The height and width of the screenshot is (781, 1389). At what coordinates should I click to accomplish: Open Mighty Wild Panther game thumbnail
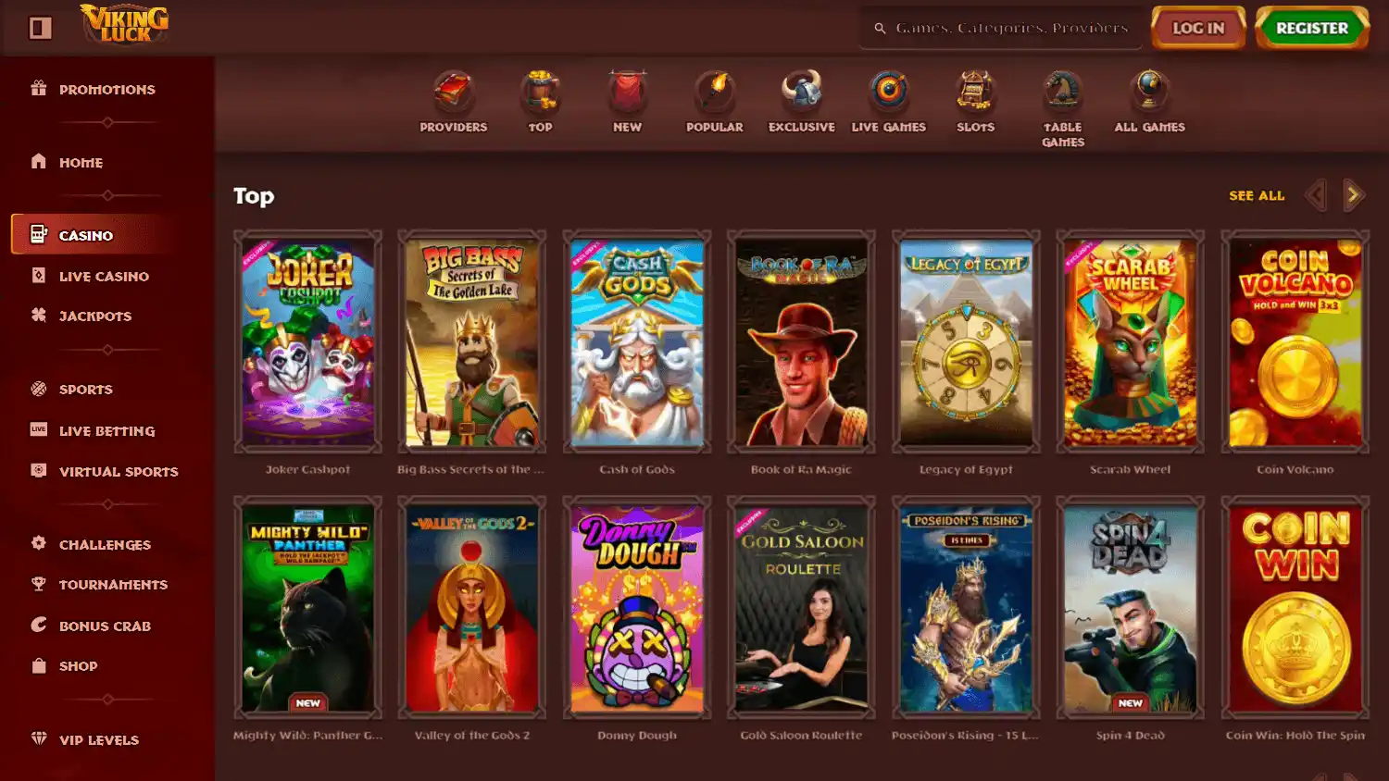(x=307, y=607)
